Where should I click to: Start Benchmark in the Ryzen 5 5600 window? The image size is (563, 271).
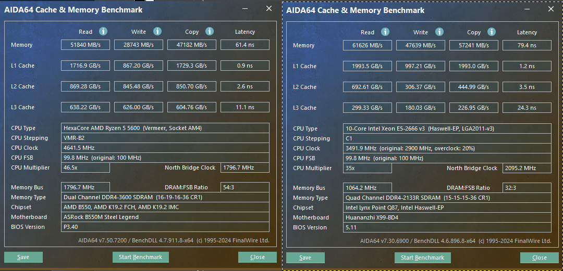click(140, 257)
